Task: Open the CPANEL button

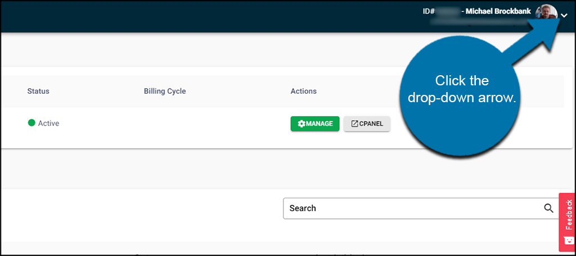Action: (x=367, y=124)
